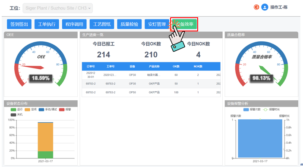
Task: Open 安灯管理 from the toolbar
Action: click(157, 24)
